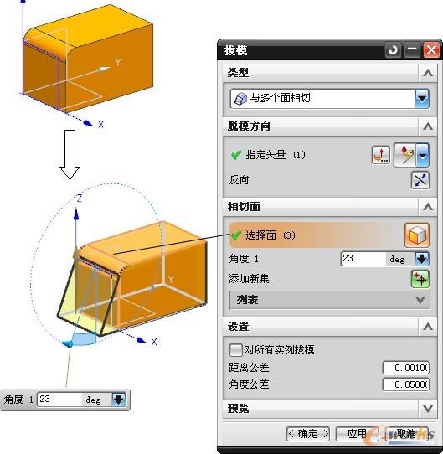Click the select face cube icon
The height and width of the screenshot is (454, 443).
(x=417, y=235)
